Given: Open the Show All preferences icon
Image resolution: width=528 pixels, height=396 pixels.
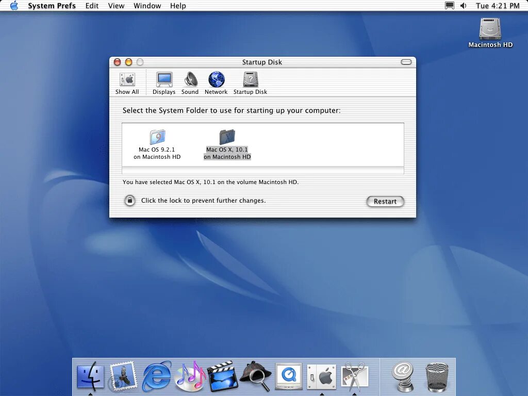Looking at the screenshot, I should 127,84.
